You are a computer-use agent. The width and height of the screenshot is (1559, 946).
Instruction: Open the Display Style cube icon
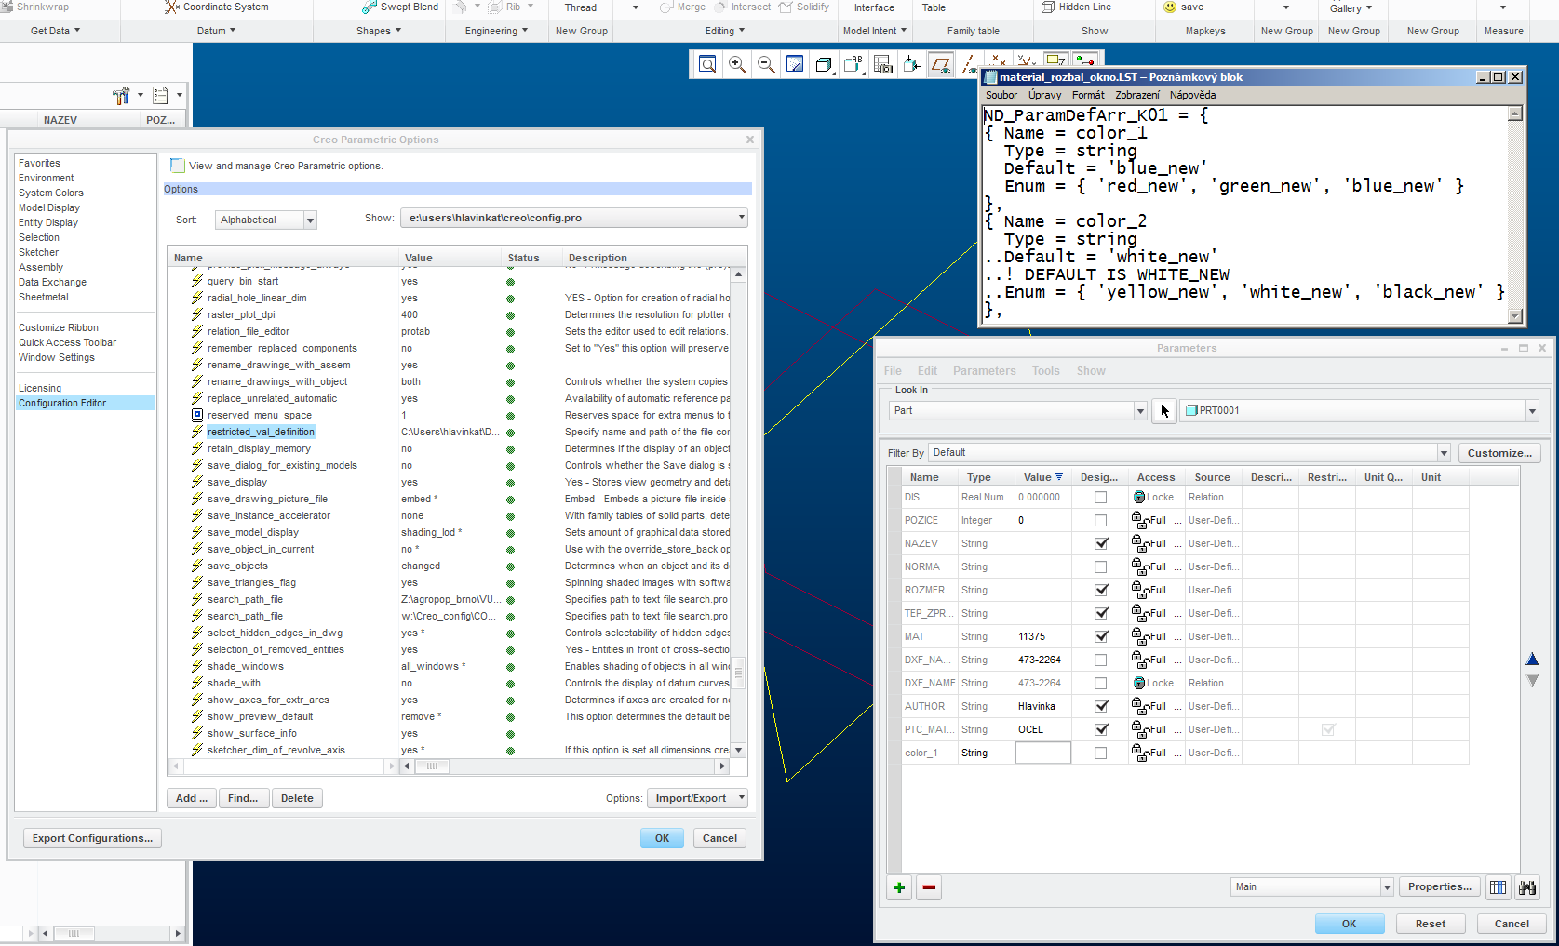tap(824, 64)
